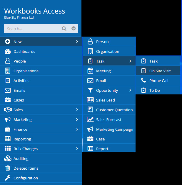
Task: Open the search options dropdown arrow
Action: click(74, 28)
